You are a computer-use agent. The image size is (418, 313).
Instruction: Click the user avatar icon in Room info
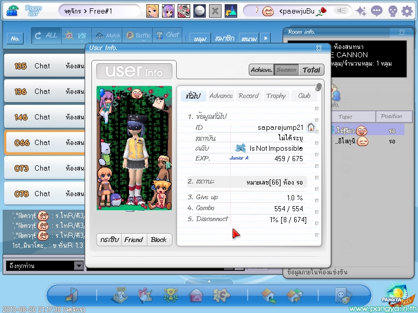point(335,93)
